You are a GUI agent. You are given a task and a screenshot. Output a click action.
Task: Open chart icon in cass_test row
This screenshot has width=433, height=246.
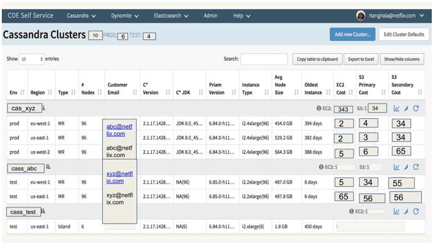pos(396,212)
